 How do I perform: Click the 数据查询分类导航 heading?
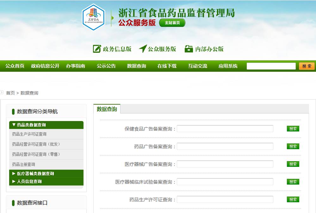coord(37,111)
